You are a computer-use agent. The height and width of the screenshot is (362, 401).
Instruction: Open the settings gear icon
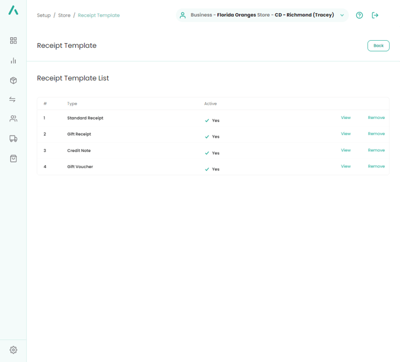pos(13,350)
